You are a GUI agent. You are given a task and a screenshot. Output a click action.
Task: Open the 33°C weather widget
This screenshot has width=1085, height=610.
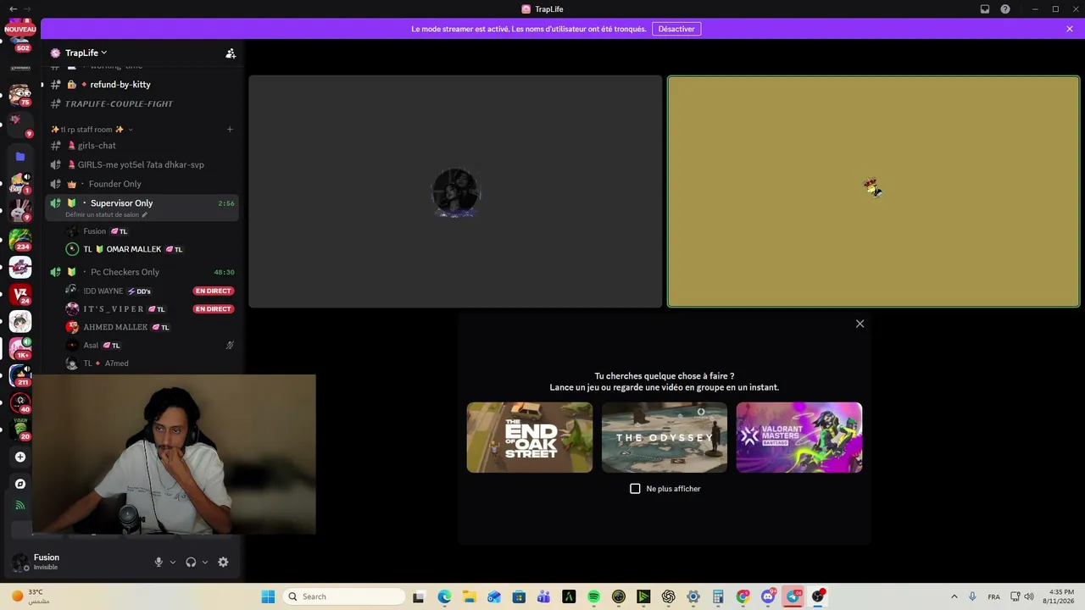30,596
